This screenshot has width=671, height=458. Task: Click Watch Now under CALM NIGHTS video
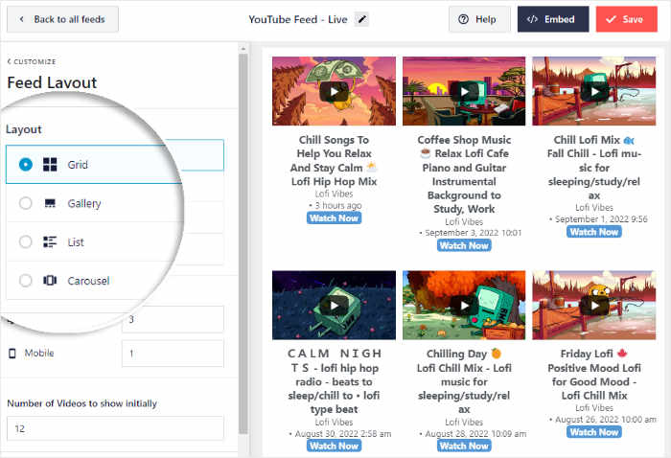coord(334,447)
